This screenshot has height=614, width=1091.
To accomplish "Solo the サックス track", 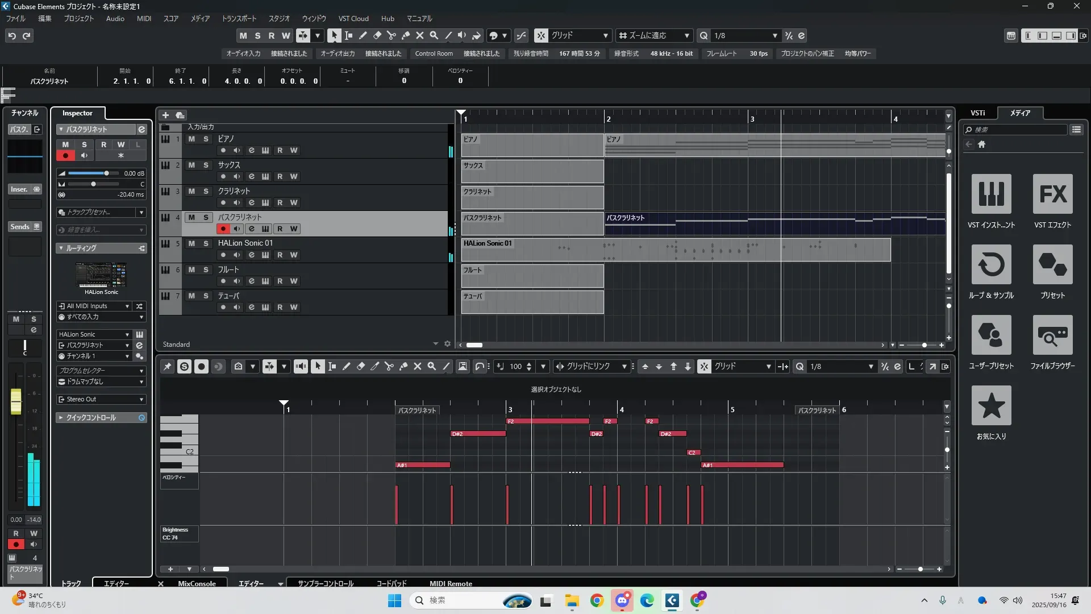I will (x=206, y=165).
